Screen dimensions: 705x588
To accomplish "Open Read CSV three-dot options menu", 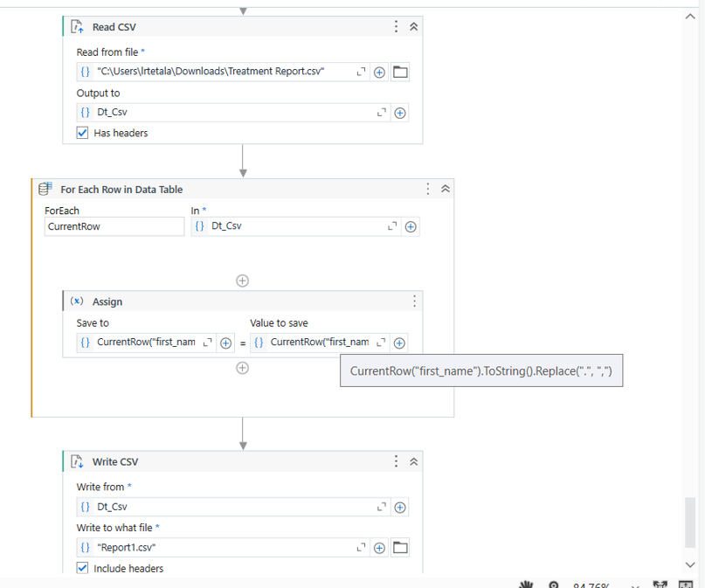I will point(397,27).
